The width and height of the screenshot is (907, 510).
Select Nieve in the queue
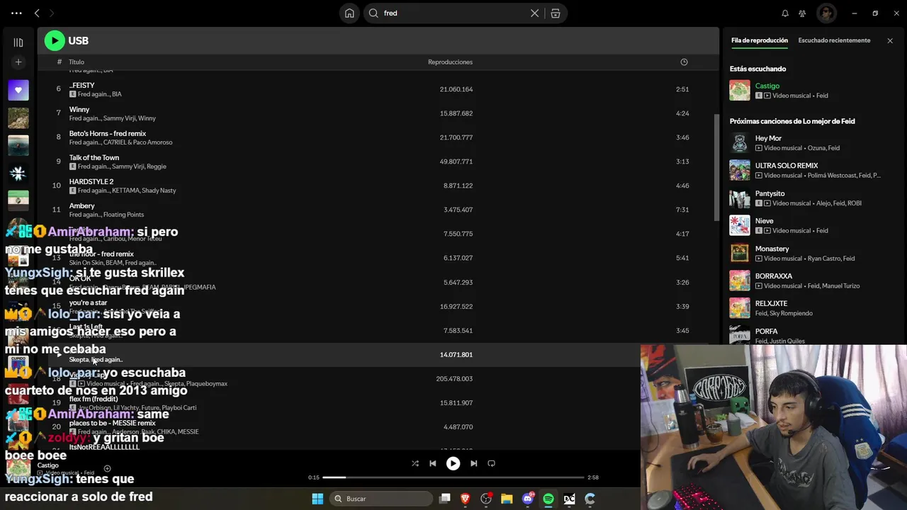[765, 221]
